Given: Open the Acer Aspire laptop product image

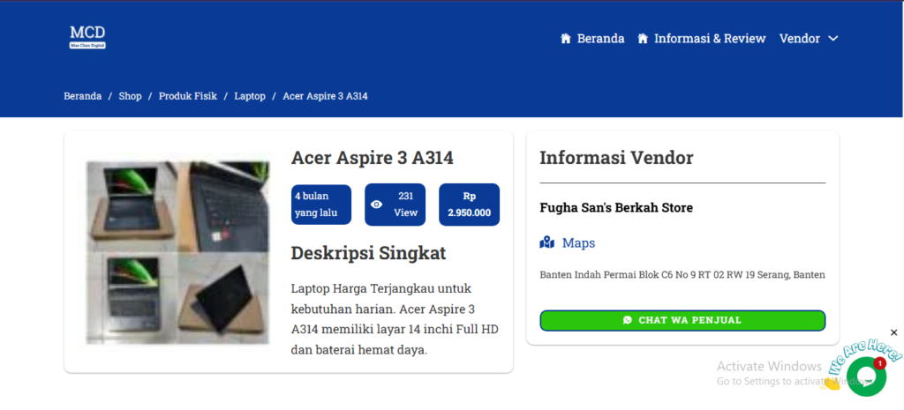Looking at the screenshot, I should pyautogui.click(x=177, y=252).
